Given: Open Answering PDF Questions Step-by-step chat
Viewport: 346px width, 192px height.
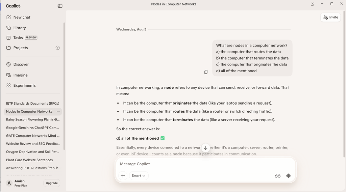Looking at the screenshot, I should coord(33,168).
